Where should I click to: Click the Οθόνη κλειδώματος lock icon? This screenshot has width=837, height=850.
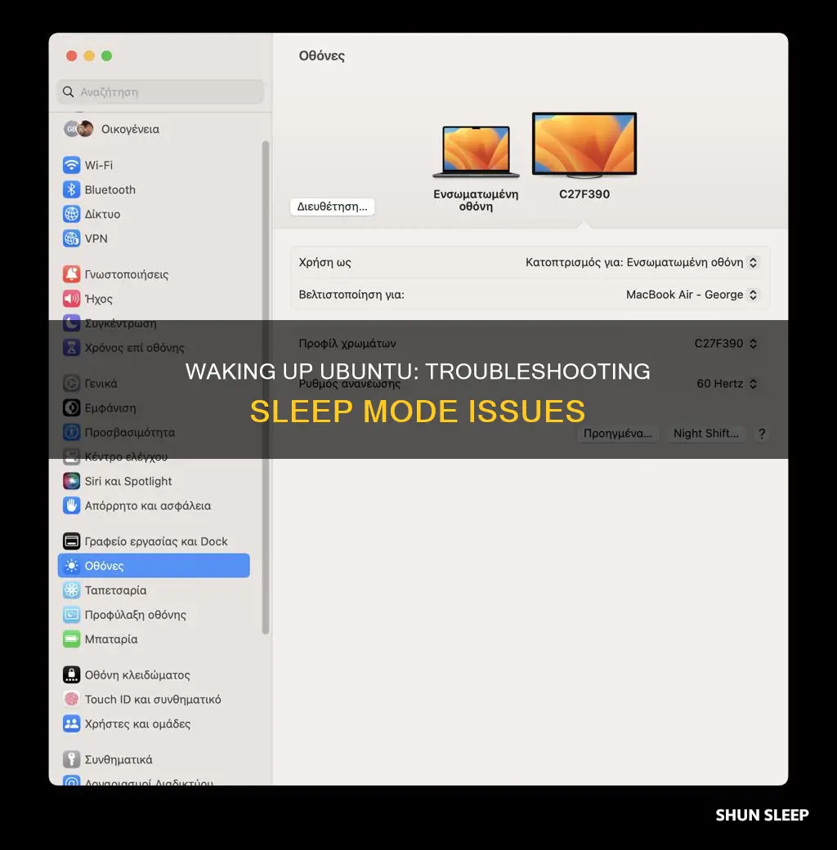click(x=71, y=674)
